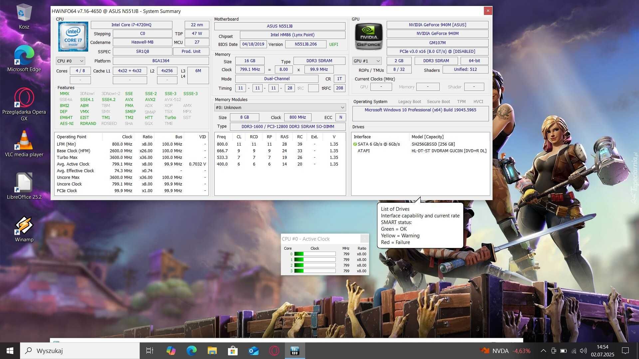The image size is (639, 359).
Task: Click the Haswell-MB codename field
Action: [142, 42]
